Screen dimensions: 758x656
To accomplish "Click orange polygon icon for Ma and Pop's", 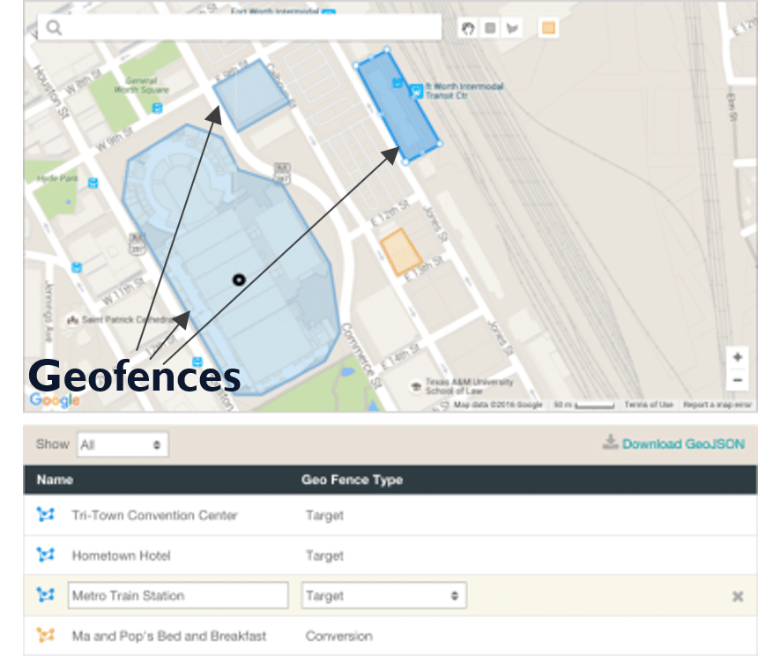I will click(x=45, y=636).
